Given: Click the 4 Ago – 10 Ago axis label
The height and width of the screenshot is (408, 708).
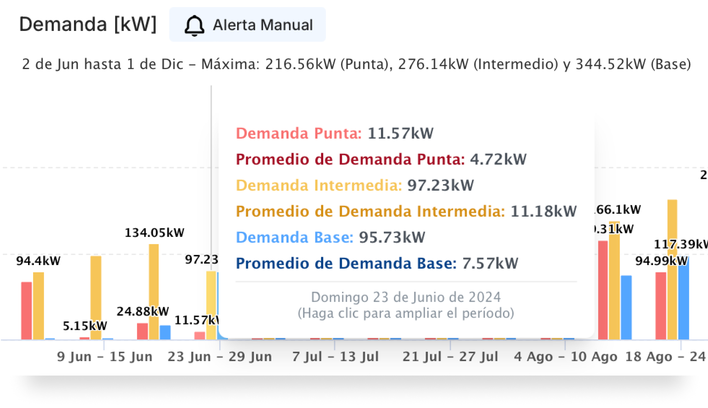Looking at the screenshot, I should [565, 357].
